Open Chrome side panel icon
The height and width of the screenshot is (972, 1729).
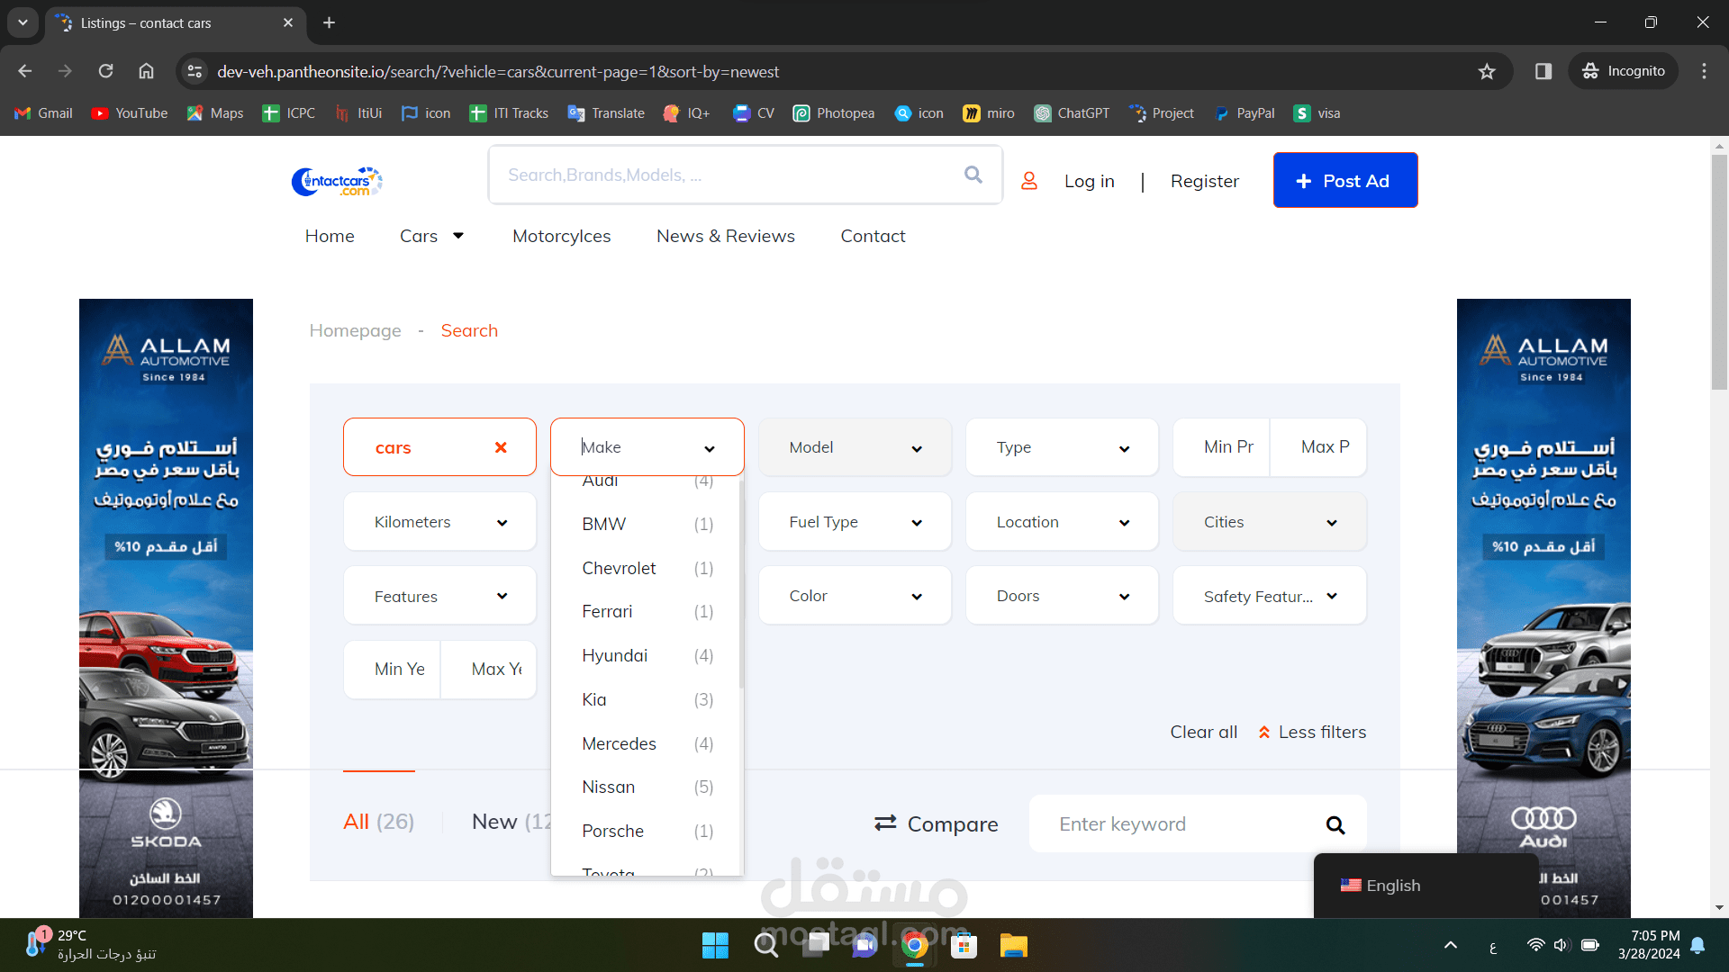pyautogui.click(x=1543, y=71)
